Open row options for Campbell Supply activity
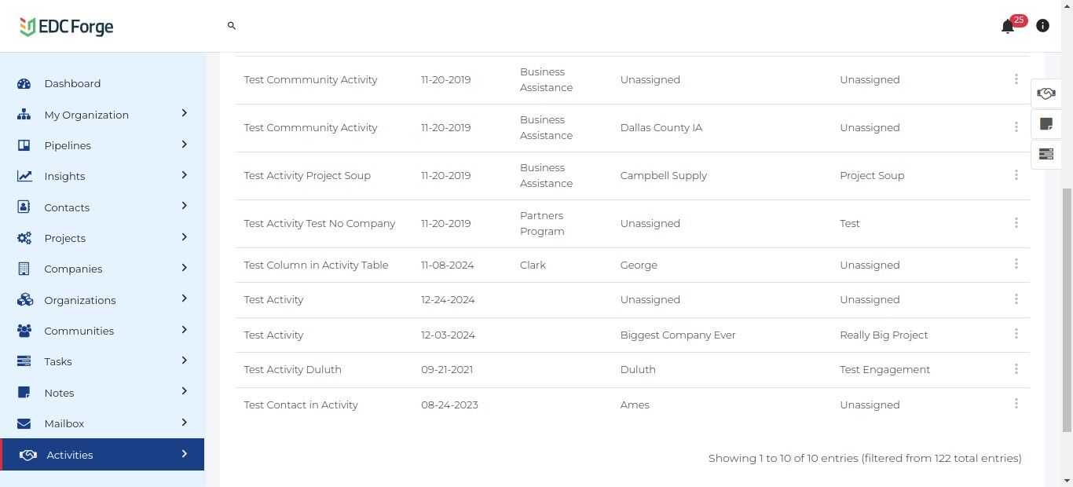The height and width of the screenshot is (487, 1073). (x=1016, y=175)
